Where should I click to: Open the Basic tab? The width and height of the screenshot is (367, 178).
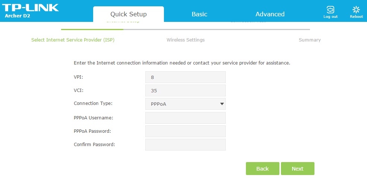(199, 14)
